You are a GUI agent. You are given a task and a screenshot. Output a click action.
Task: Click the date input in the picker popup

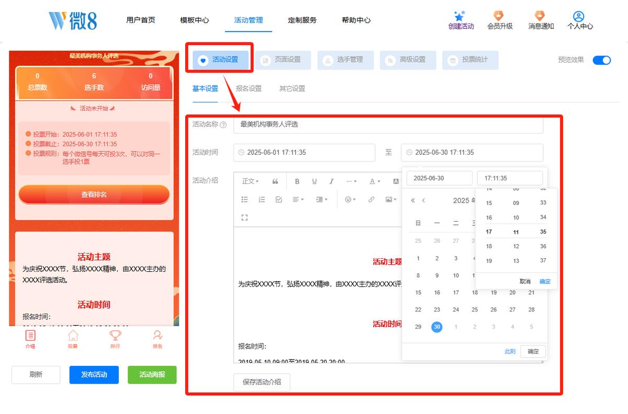[440, 178]
